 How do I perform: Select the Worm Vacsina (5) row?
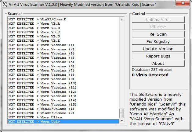[x=63, y=62]
